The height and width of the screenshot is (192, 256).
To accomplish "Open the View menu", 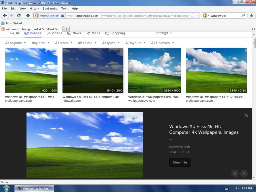I will pos(22,8).
